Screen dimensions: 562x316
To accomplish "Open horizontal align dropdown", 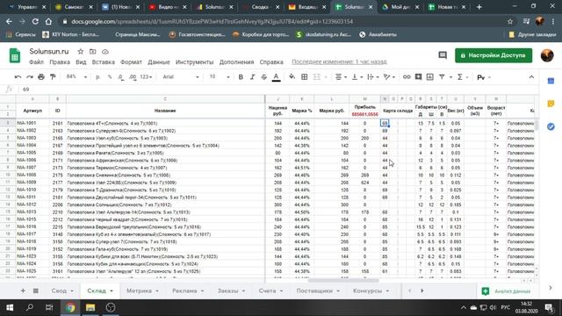I will [x=341, y=77].
